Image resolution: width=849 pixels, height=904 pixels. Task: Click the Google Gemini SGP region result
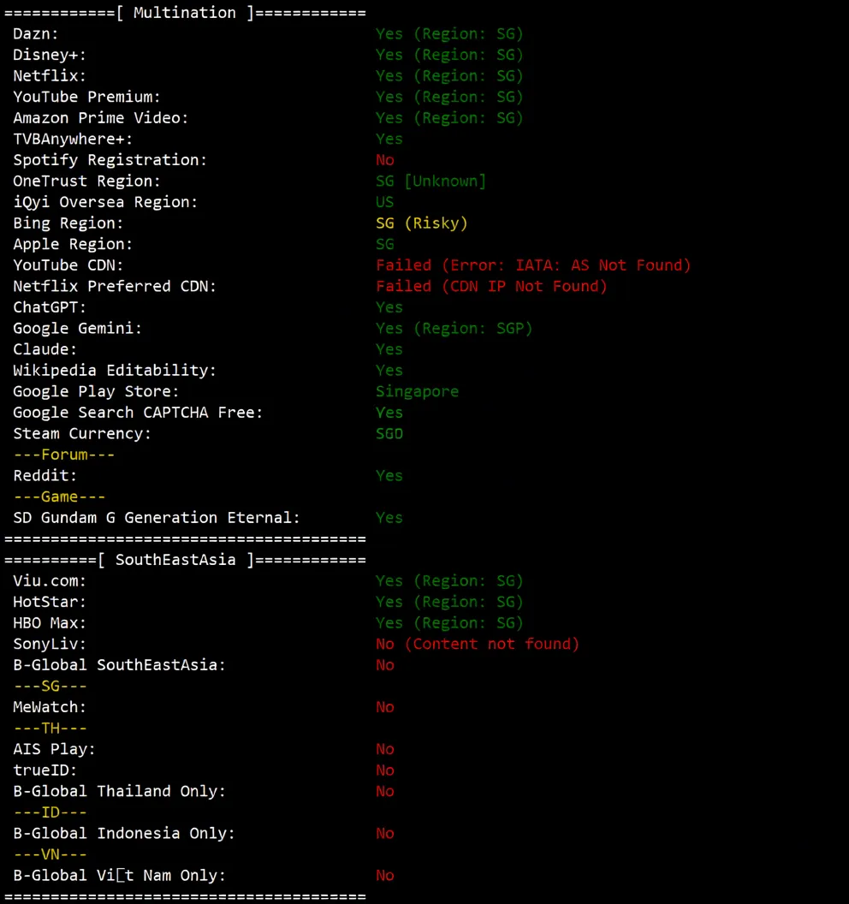(x=454, y=329)
